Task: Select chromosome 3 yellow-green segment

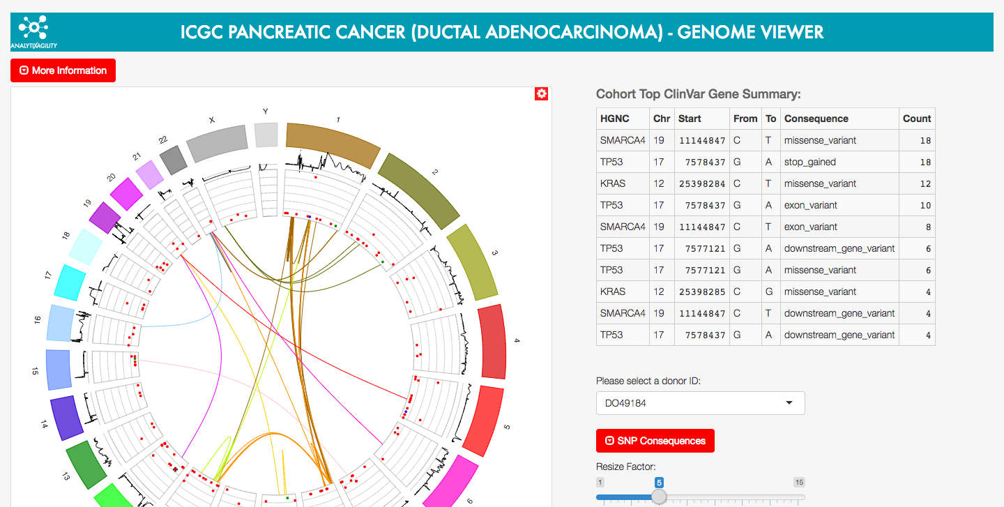Action: (473, 261)
